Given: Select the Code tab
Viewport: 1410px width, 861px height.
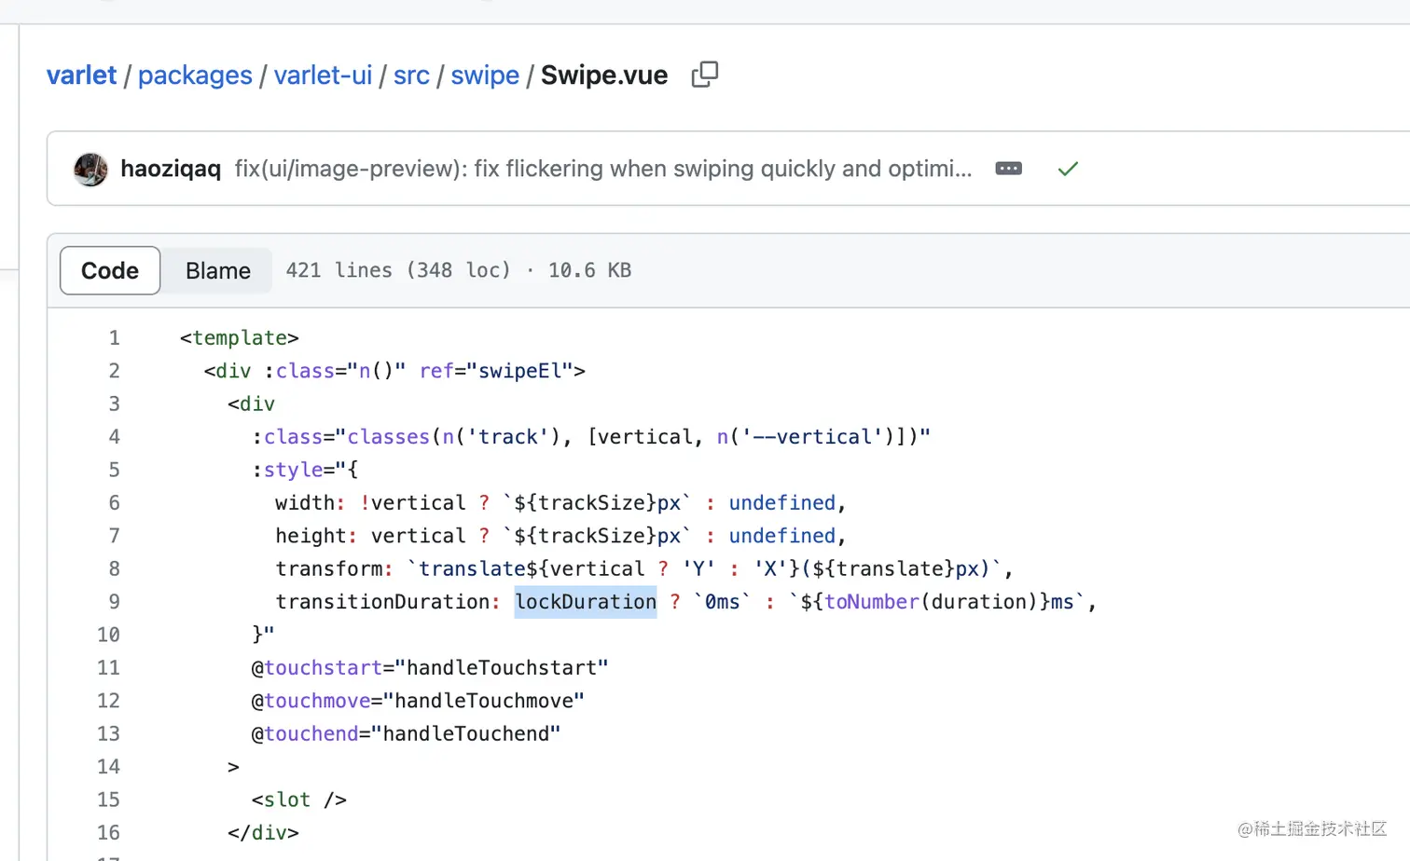Looking at the screenshot, I should pos(110,270).
